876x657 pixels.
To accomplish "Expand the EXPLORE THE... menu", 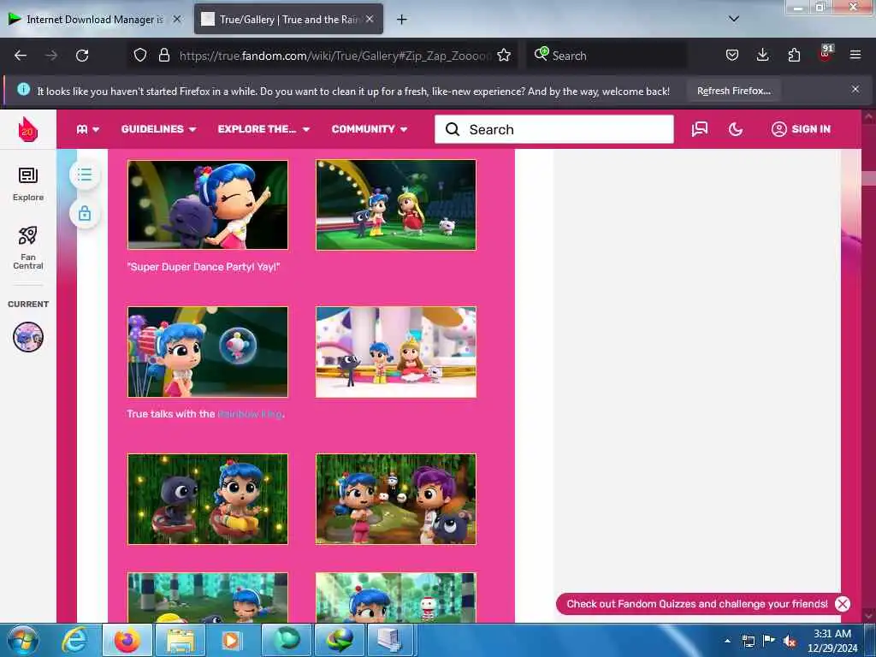I will pos(263,129).
